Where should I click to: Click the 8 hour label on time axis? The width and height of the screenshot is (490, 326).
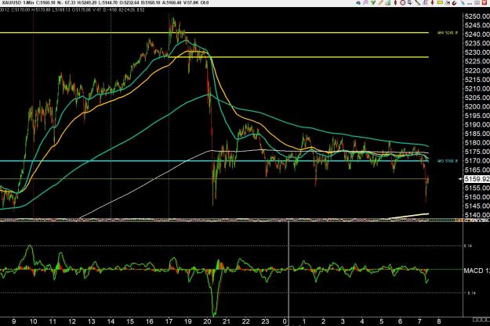coord(439,321)
